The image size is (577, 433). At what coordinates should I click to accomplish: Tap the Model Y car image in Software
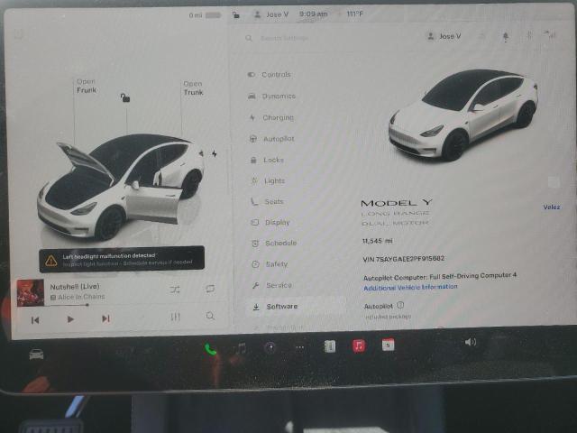463,115
